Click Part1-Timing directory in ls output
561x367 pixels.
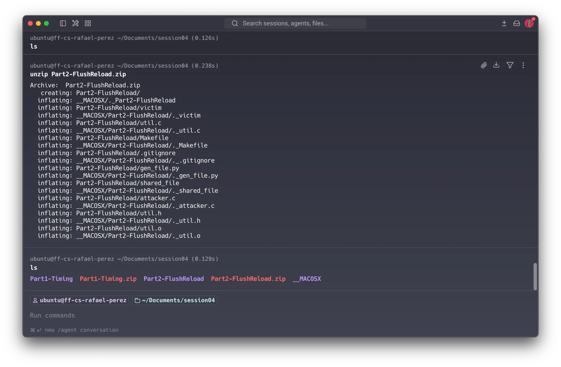51,278
